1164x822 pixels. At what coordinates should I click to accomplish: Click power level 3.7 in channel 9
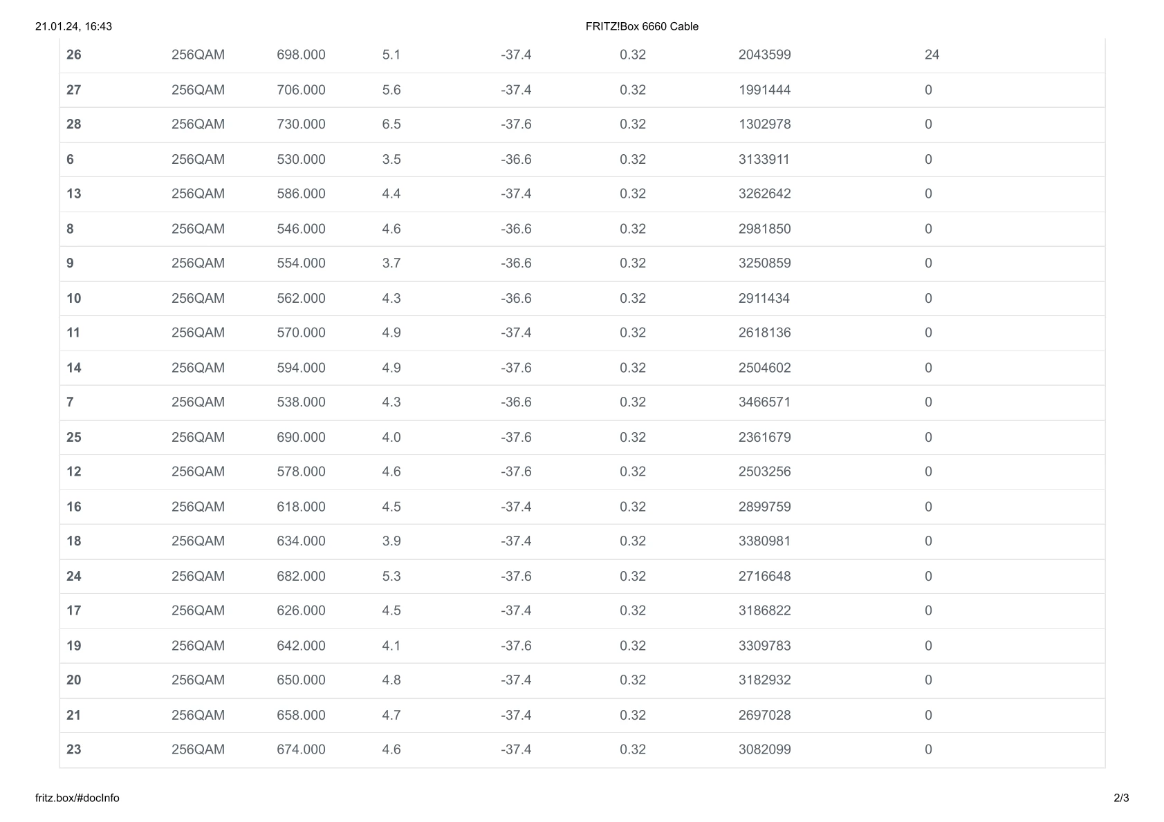(391, 263)
